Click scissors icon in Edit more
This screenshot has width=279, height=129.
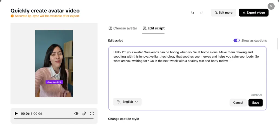coord(216,12)
